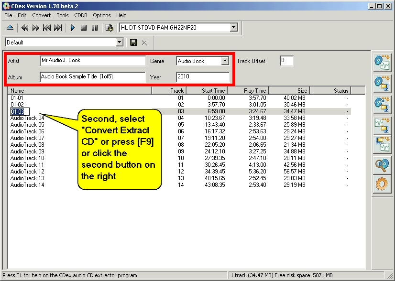The width and height of the screenshot is (395, 281).
Task: Stop playback with the Stop button
Action: click(84, 28)
